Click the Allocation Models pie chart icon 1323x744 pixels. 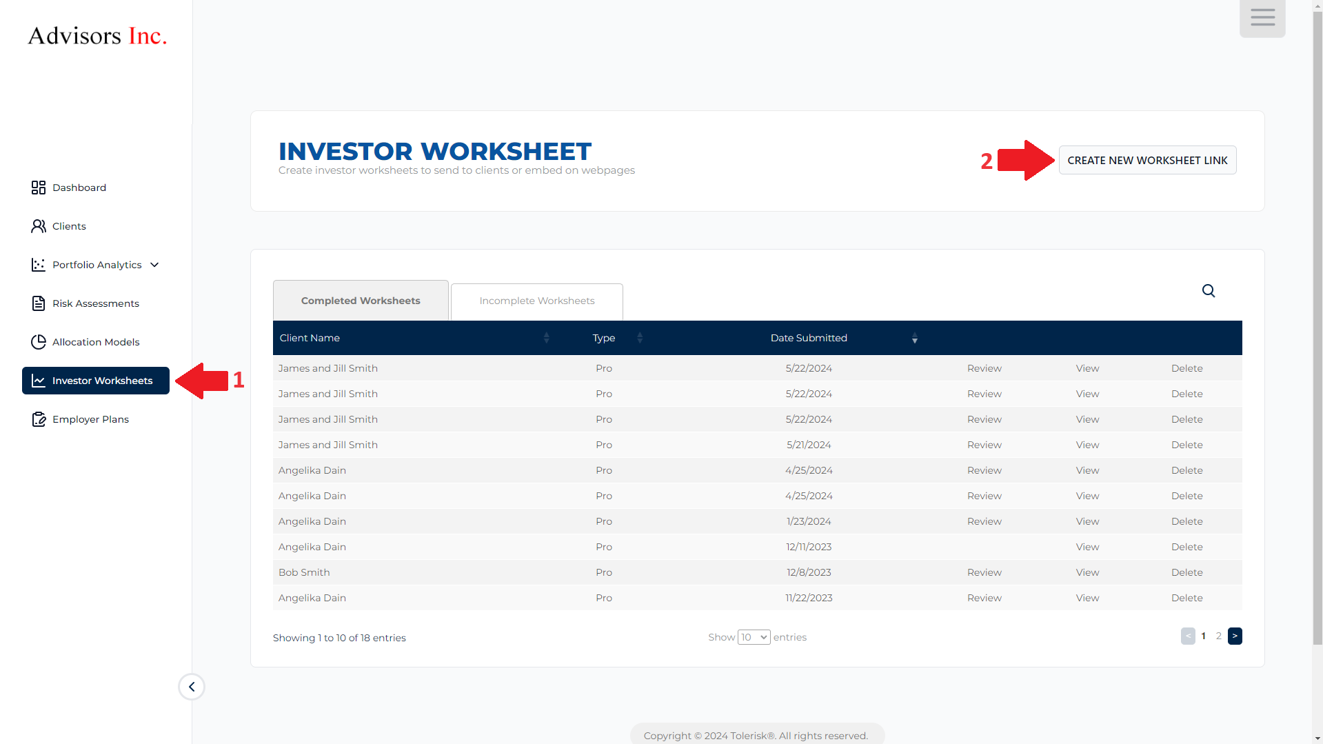[x=39, y=342]
